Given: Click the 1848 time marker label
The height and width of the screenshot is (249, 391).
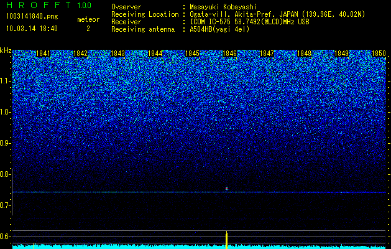Looking at the screenshot, I should click(x=304, y=54).
